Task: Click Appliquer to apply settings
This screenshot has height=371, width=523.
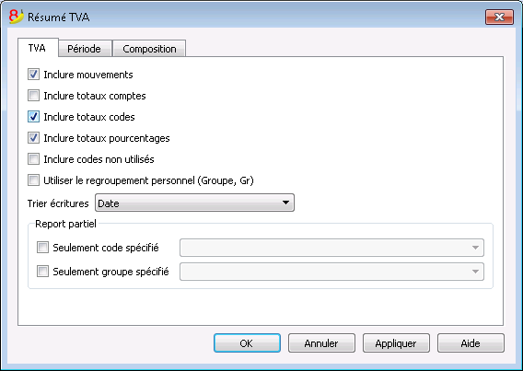Action: pyautogui.click(x=396, y=343)
